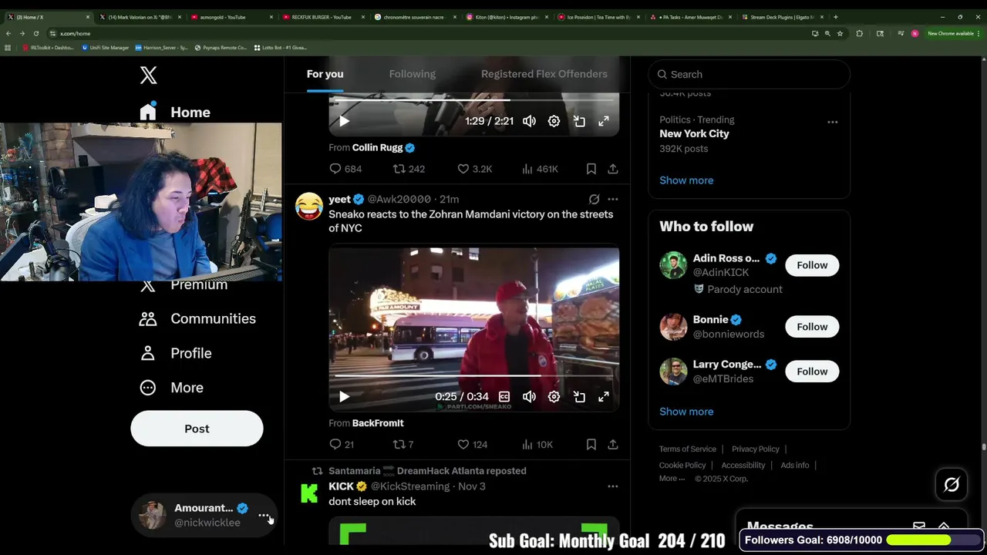Seek the Sneako video progress bar
This screenshot has width=987, height=555.
[x=473, y=375]
